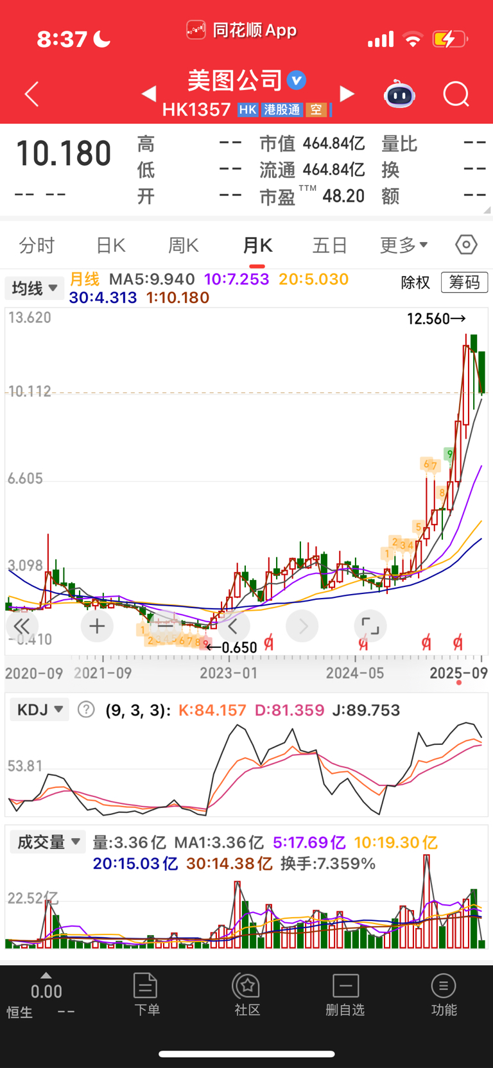The width and height of the screenshot is (493, 1068).
Task: Open 下单 order icon
Action: point(146,994)
